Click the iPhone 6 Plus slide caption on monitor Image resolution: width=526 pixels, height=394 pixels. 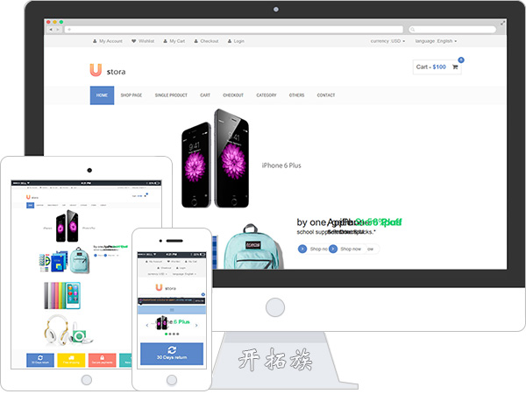[281, 165]
